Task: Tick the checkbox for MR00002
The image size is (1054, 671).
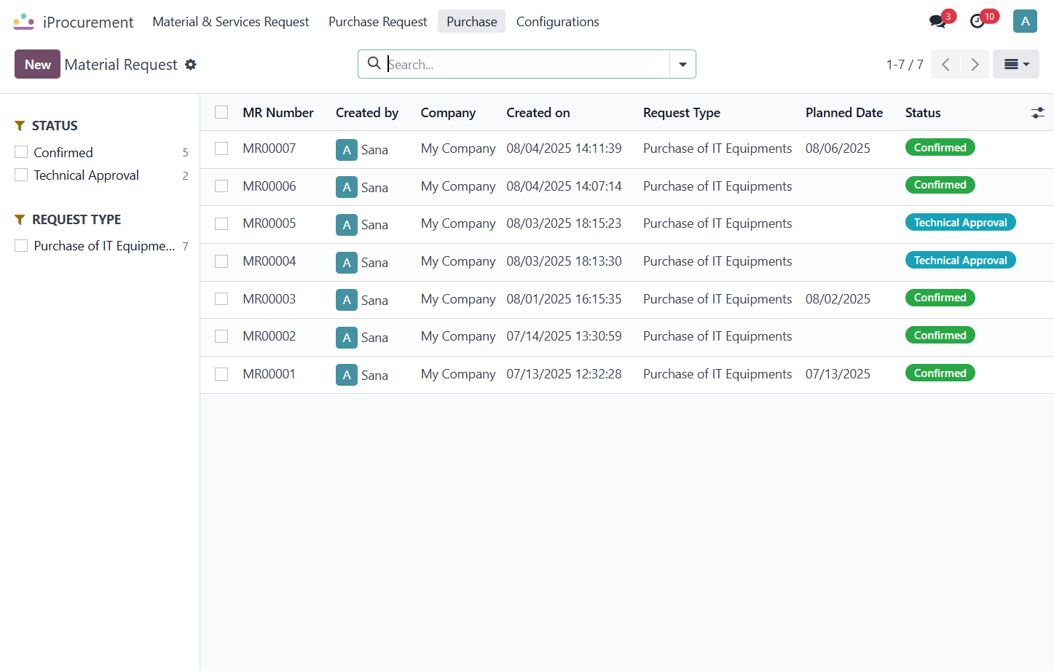Action: [x=221, y=336]
